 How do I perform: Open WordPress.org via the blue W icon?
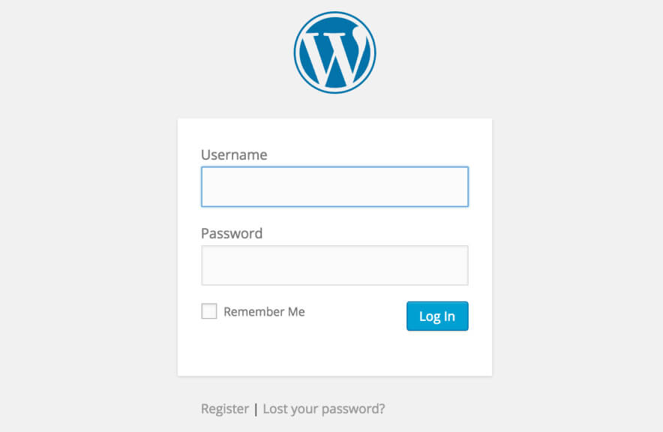tap(334, 52)
